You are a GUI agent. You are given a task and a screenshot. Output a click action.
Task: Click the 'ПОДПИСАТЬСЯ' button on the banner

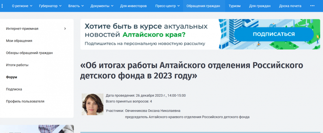[274, 34]
